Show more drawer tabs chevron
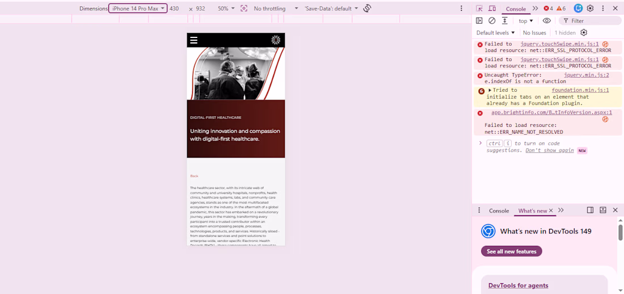 tap(561, 210)
